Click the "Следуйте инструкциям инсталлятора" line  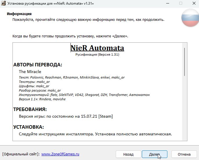click(x=95, y=134)
